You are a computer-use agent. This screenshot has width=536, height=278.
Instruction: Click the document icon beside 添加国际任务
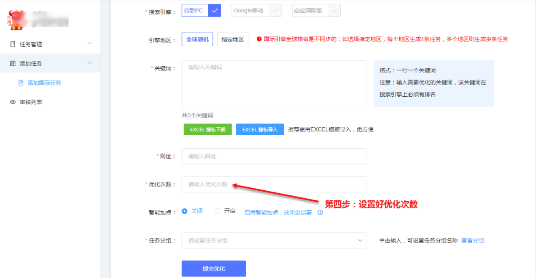point(20,83)
